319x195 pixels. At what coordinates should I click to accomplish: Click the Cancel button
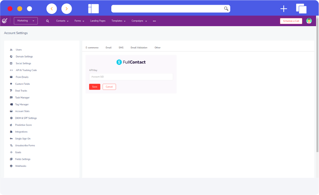pos(109,87)
